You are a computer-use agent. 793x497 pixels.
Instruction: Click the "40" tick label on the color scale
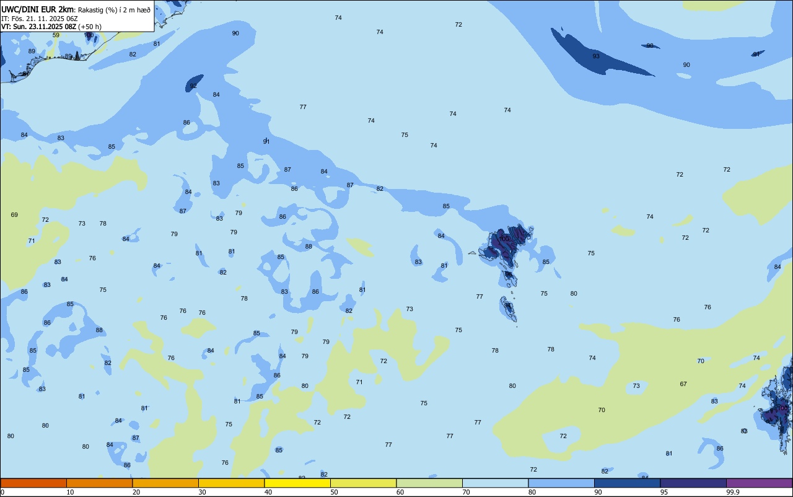tap(268, 492)
